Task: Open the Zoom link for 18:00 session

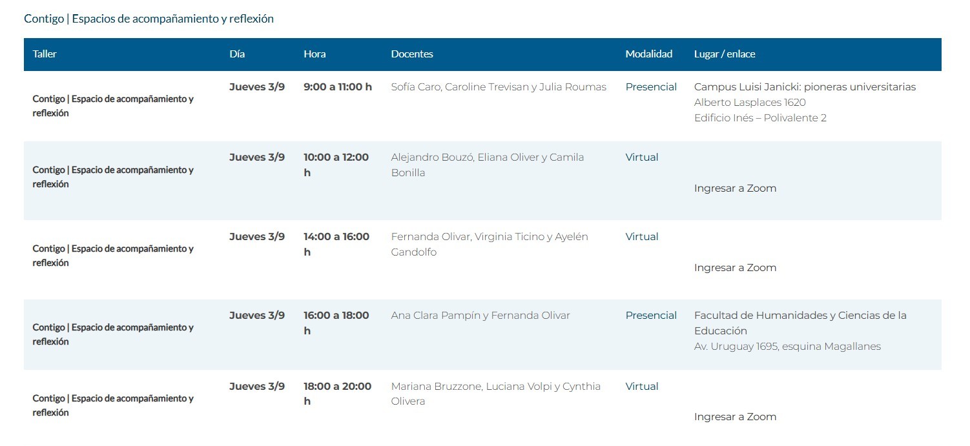Action: point(735,417)
